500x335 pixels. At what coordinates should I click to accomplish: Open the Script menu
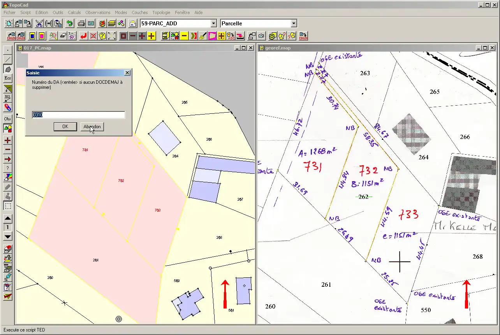click(26, 12)
